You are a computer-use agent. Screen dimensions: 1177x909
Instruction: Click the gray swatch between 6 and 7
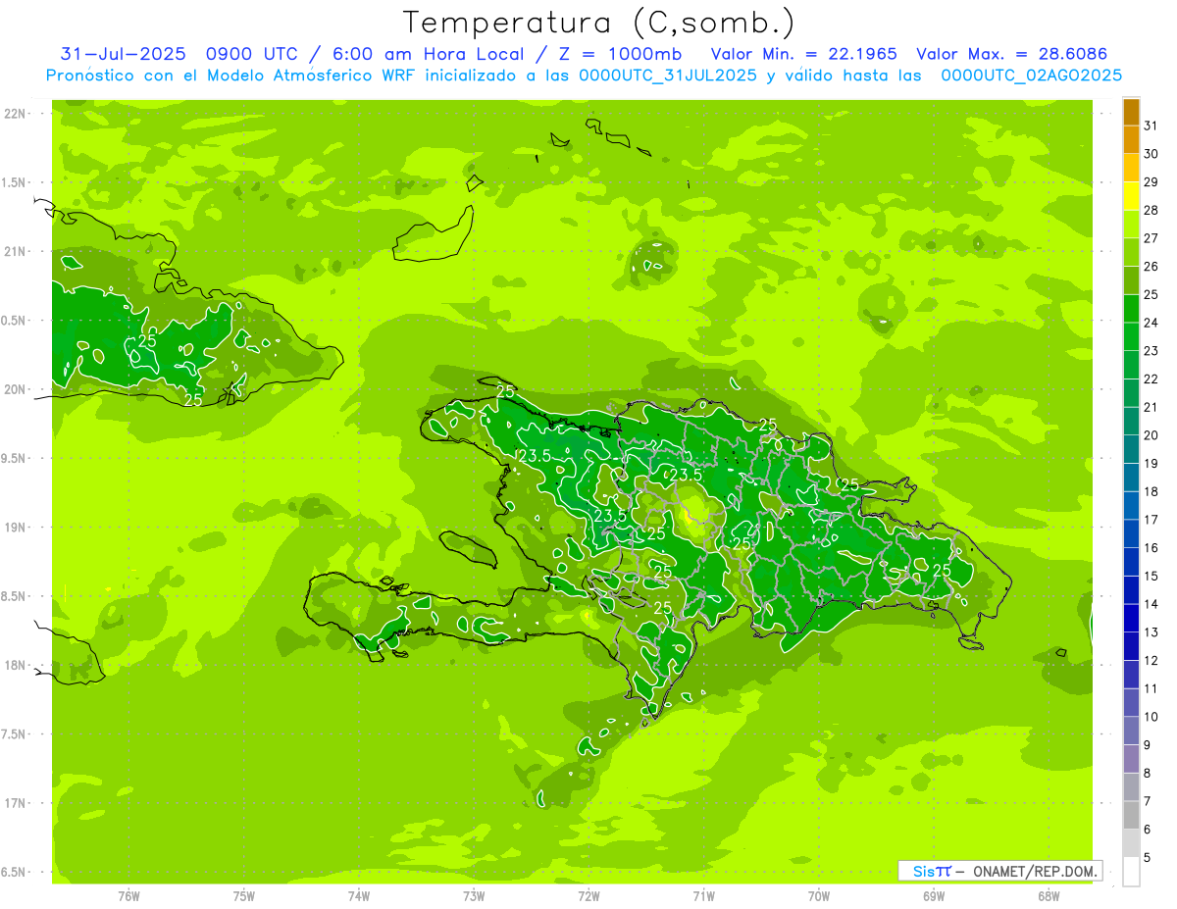(x=1132, y=815)
